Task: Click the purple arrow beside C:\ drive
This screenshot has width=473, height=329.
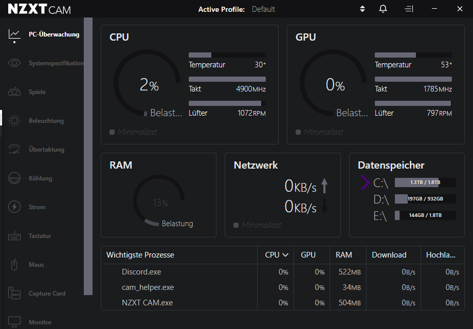Action: (365, 182)
